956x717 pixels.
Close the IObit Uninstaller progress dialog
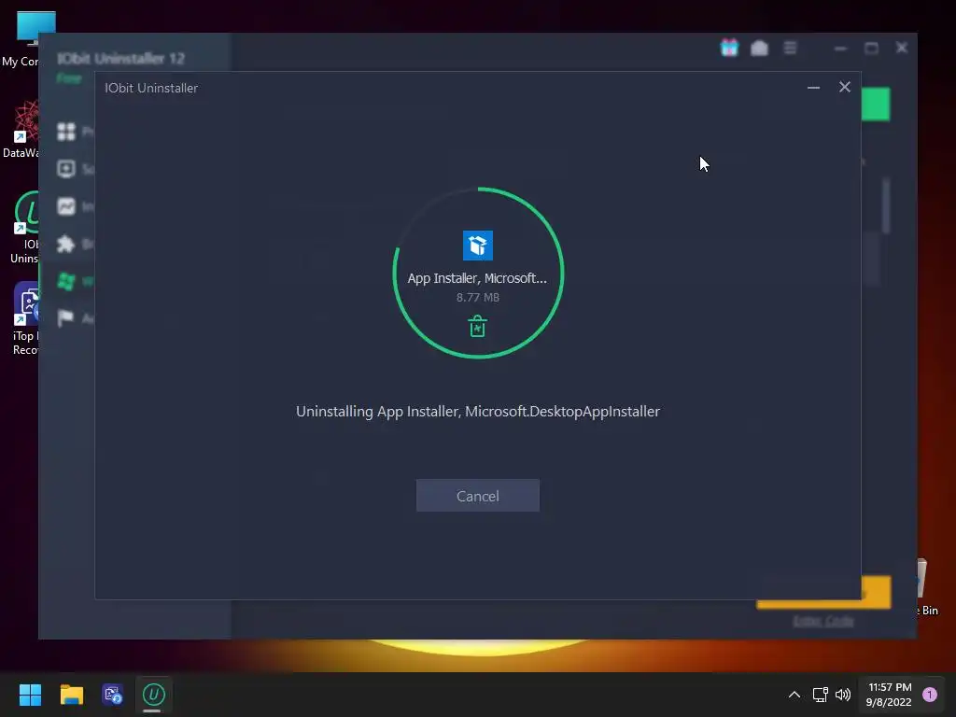[x=844, y=87]
